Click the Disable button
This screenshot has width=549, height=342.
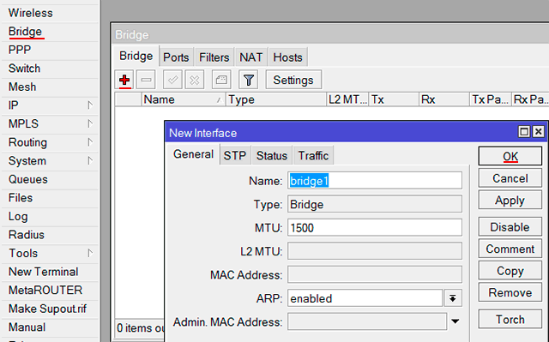[510, 227]
